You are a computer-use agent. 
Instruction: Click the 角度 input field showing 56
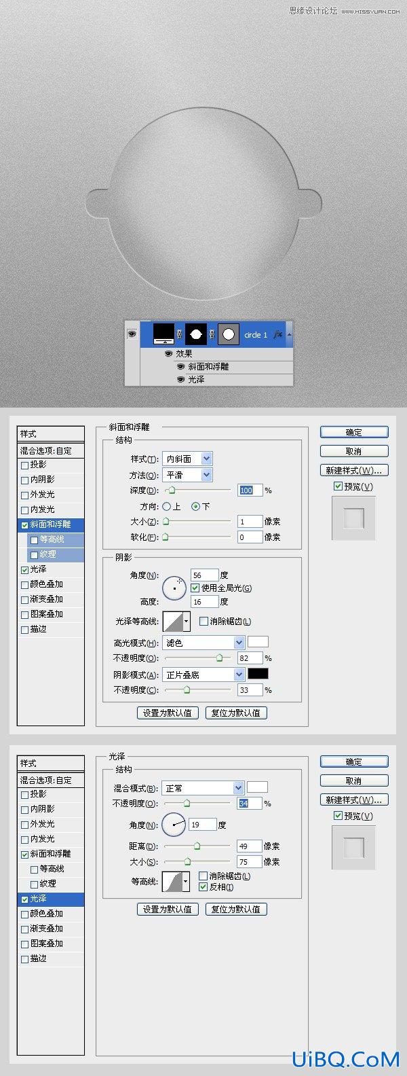pos(205,575)
